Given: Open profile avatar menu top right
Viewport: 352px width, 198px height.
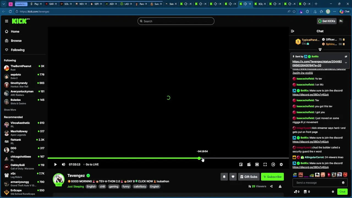Looking at the screenshot, I should coord(341,21).
